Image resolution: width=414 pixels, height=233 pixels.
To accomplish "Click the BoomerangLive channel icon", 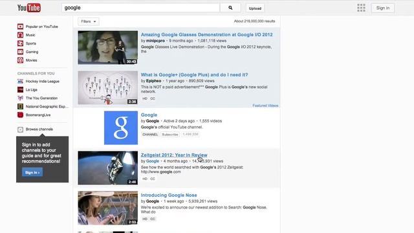I will click(20, 115).
